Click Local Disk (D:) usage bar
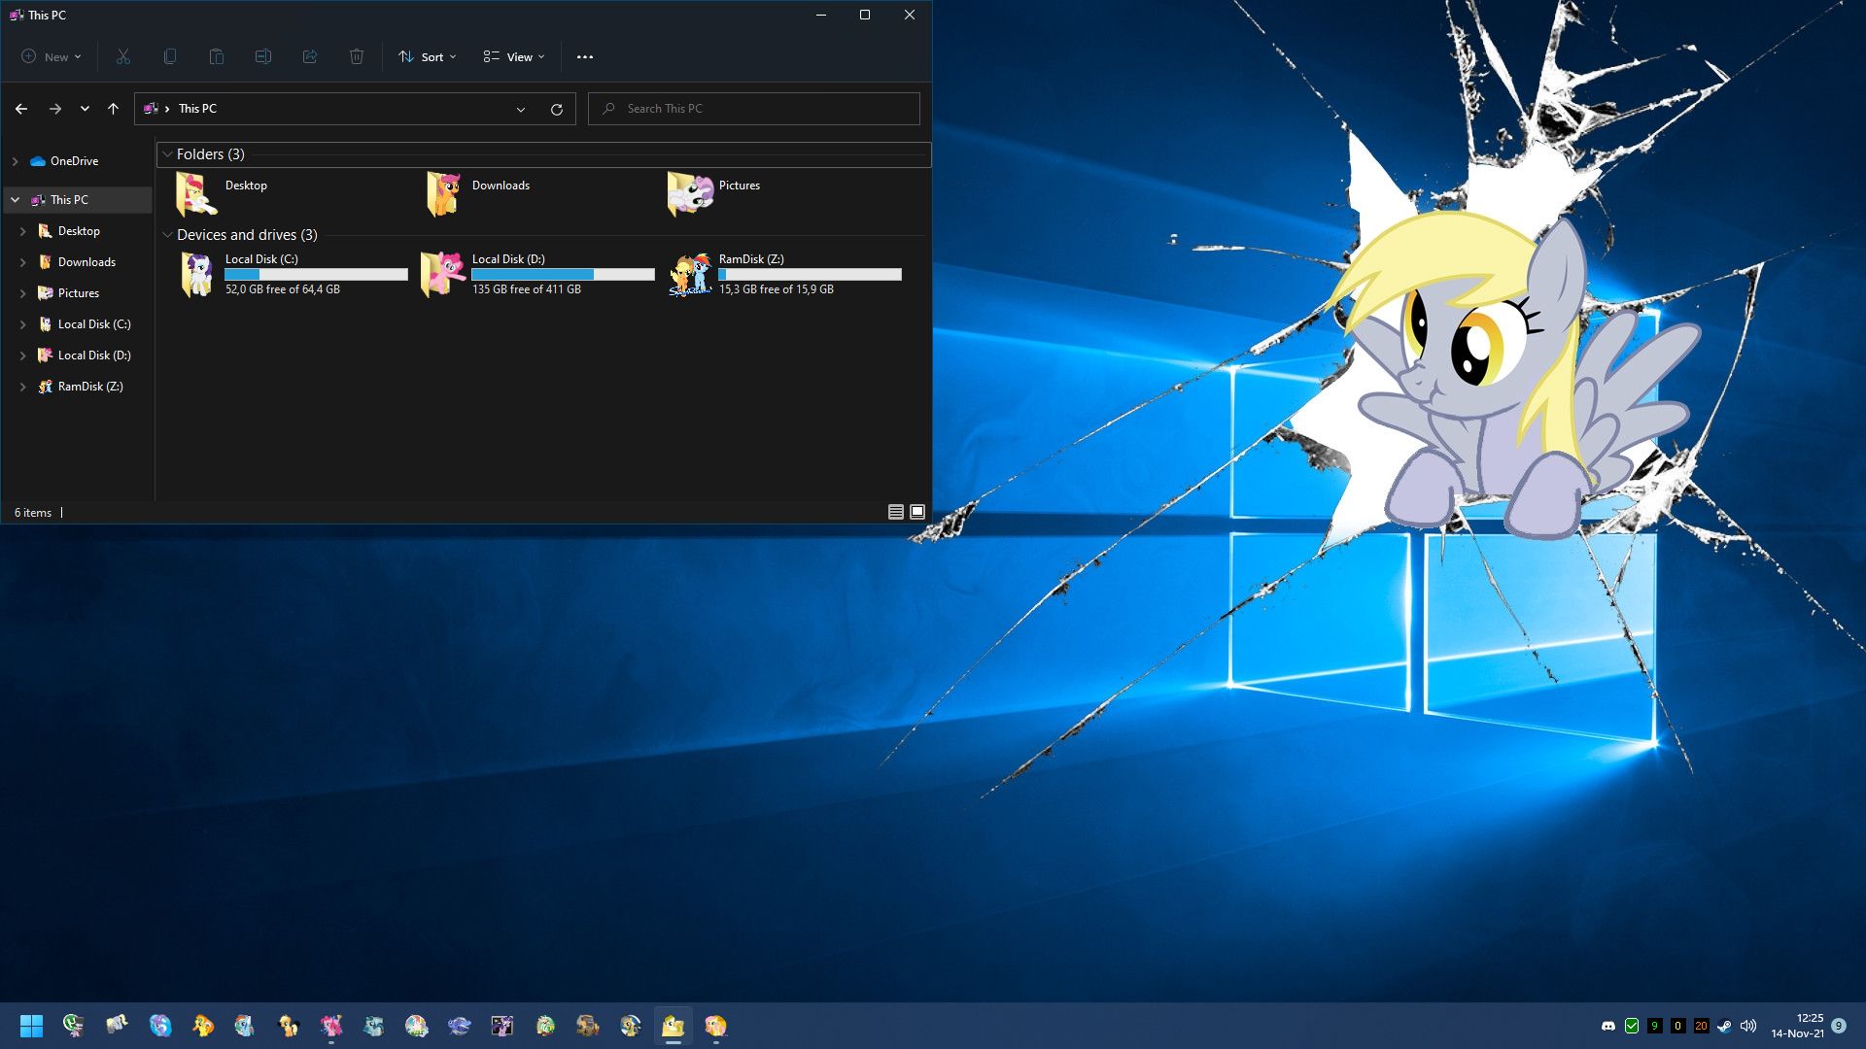1866x1049 pixels. (563, 275)
